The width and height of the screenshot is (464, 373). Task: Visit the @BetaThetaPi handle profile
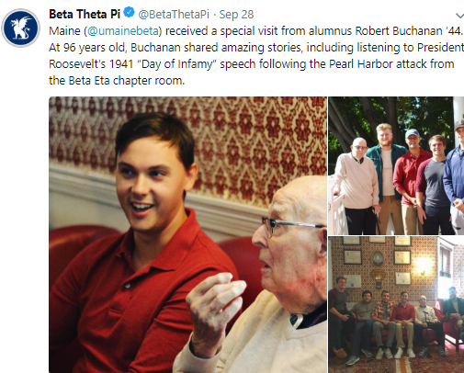[174, 15]
